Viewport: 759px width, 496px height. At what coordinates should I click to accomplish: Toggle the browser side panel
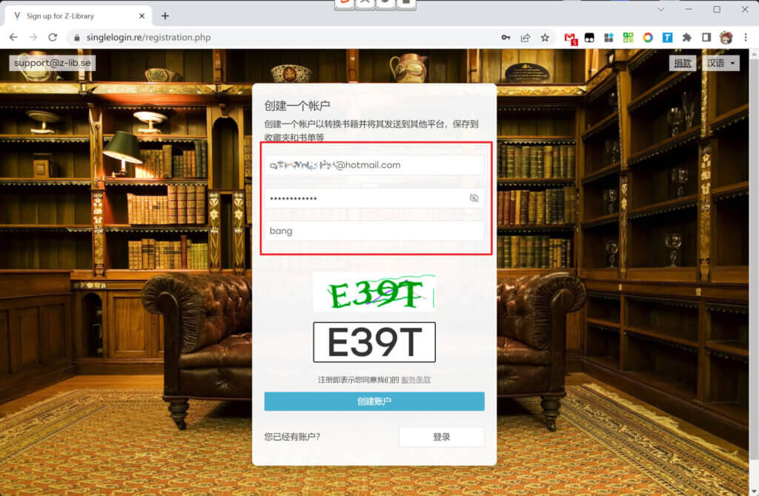coord(706,37)
